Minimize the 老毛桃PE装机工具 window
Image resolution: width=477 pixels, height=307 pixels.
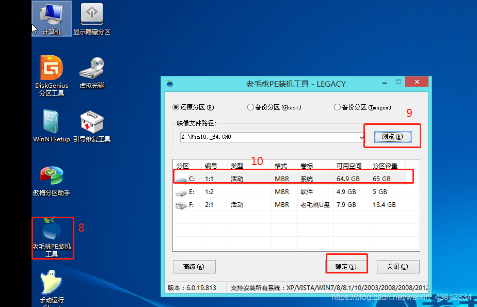pyautogui.click(x=385, y=83)
